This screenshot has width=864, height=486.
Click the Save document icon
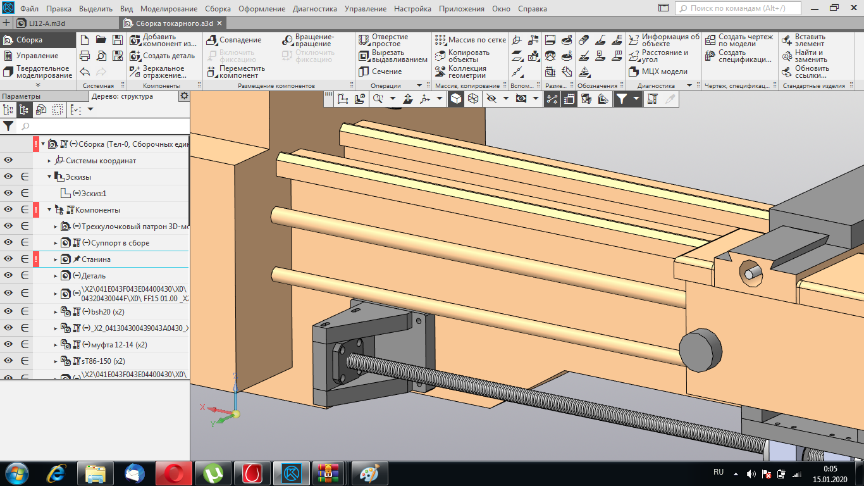116,40
